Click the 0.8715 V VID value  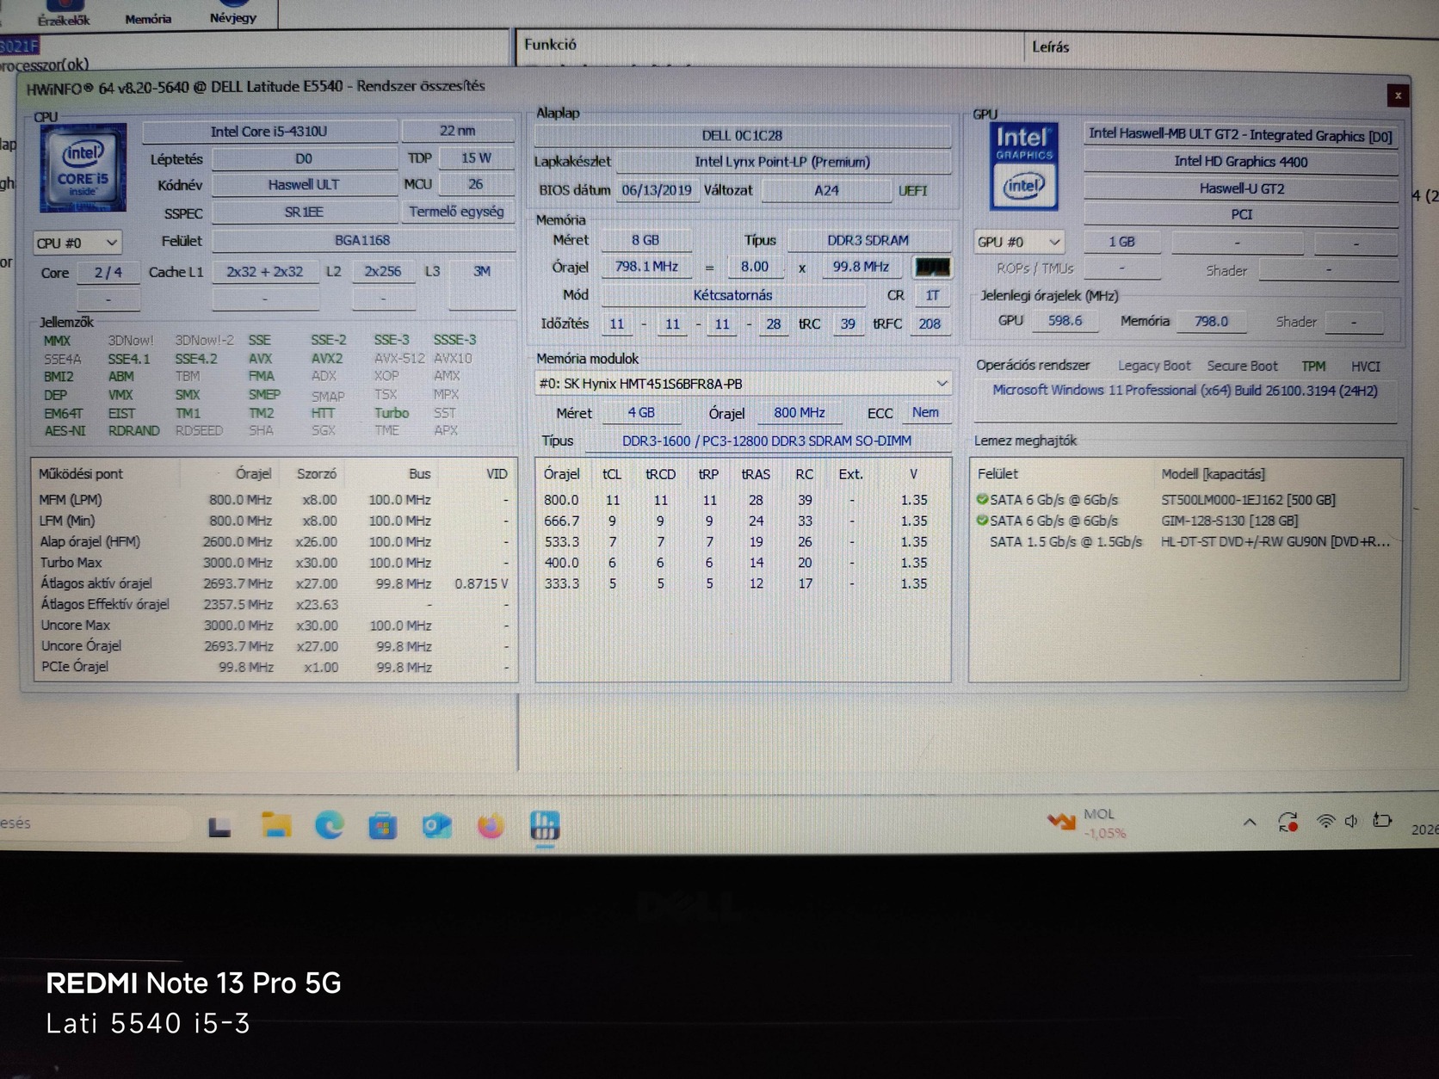point(482,583)
